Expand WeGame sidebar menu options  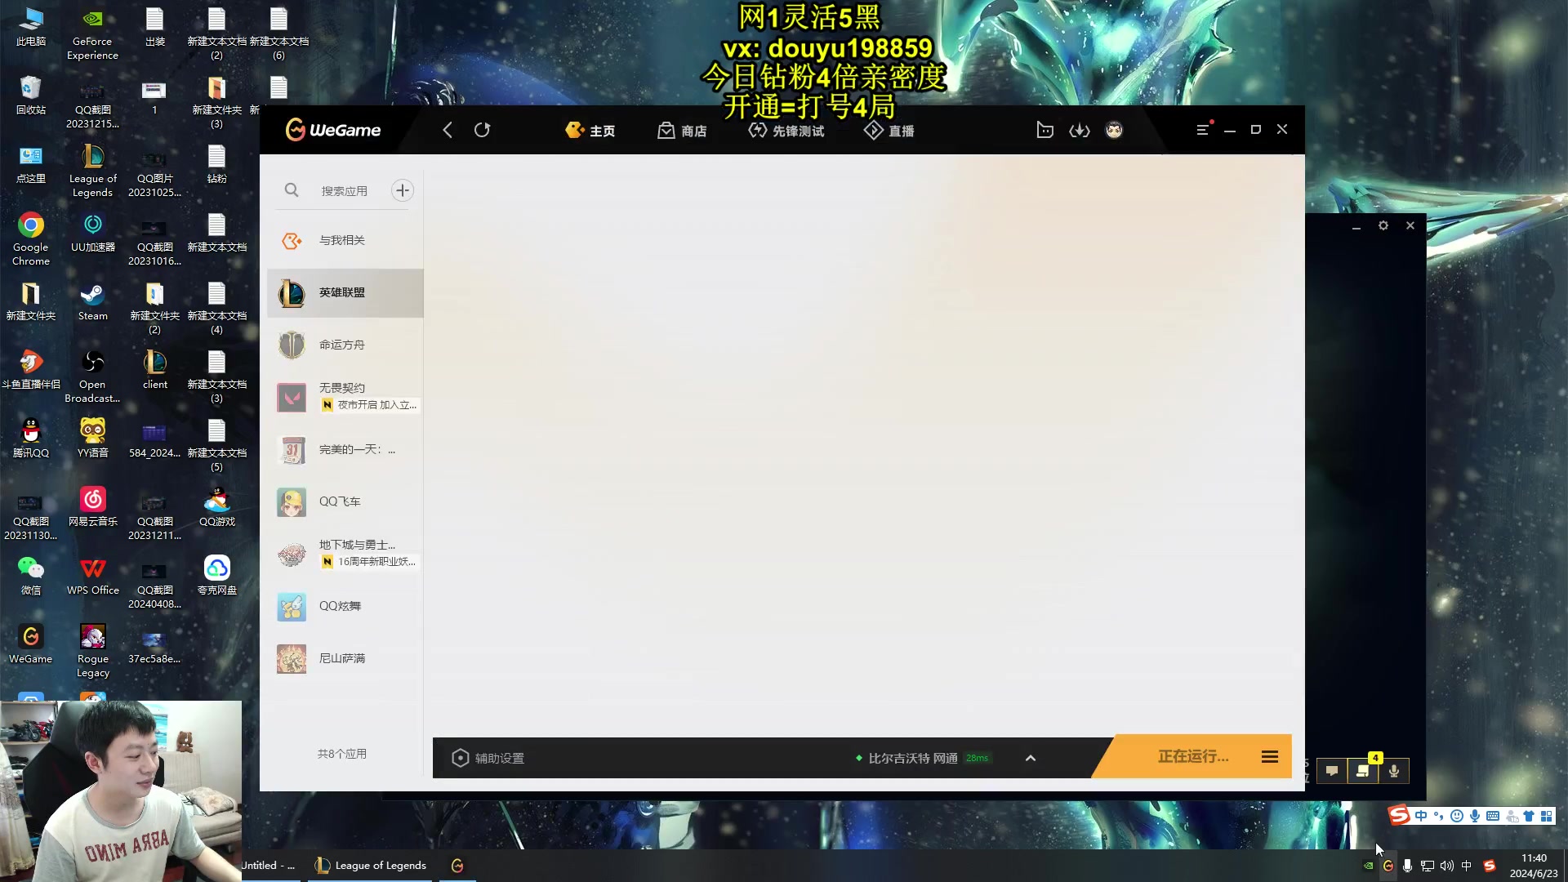[x=1202, y=129]
